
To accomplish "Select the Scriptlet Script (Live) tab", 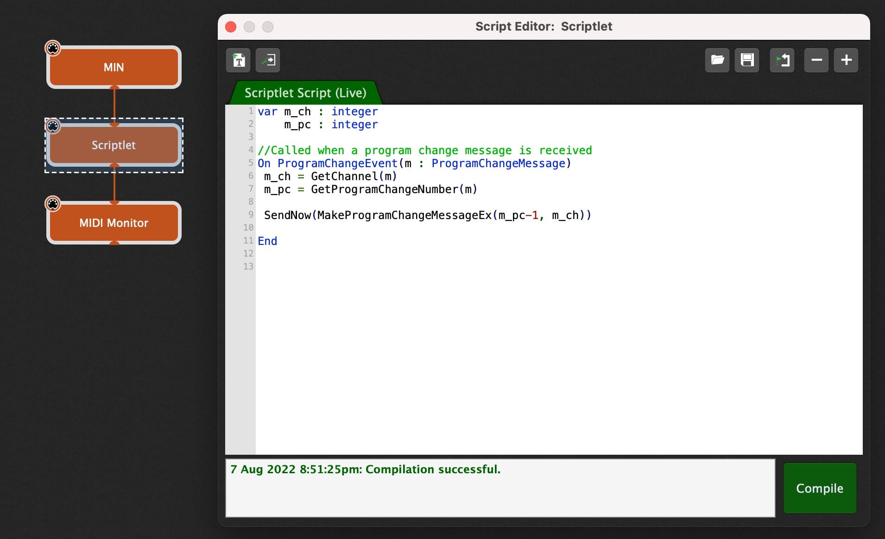I will tap(305, 93).
